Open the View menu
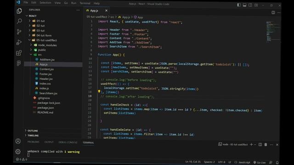Viewport: 294px width, 165px height. (x=57, y=3)
